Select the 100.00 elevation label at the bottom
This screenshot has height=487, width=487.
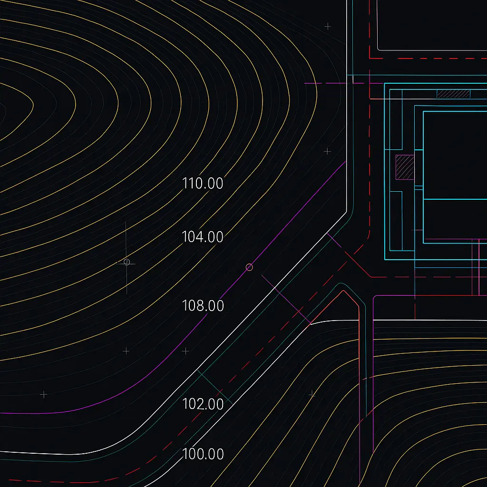204,455
